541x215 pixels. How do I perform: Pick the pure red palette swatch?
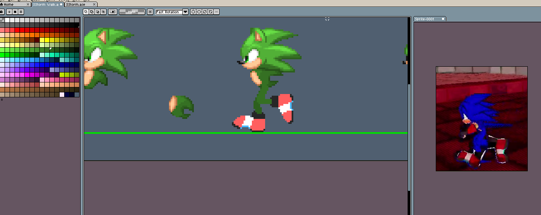pyautogui.click(x=17, y=30)
